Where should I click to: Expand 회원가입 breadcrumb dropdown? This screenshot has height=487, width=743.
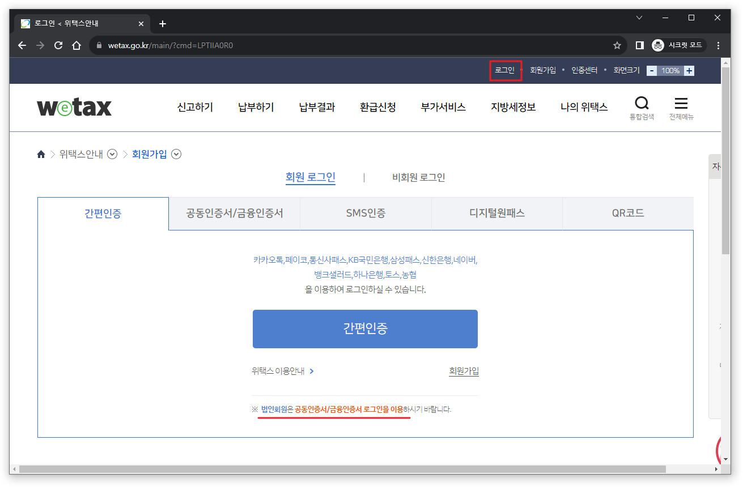click(x=176, y=154)
